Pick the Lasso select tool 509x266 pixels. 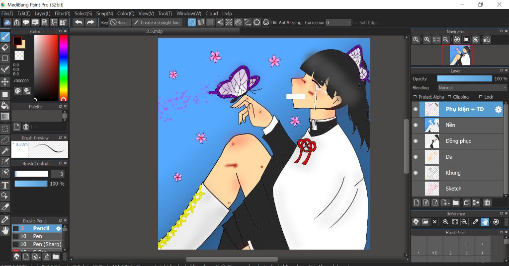[5, 140]
